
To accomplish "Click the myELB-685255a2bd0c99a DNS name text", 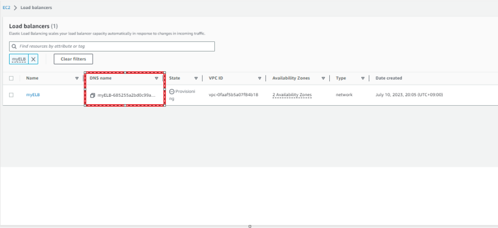I will (127, 95).
